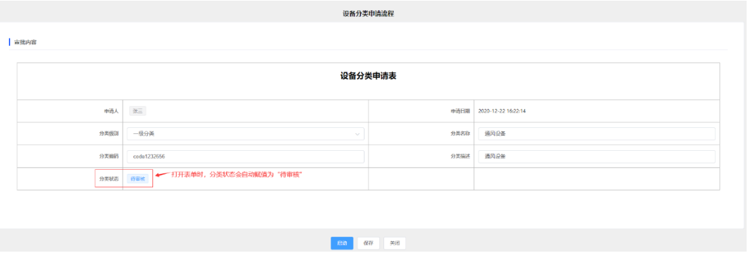Click the blue 启动 button

(x=342, y=243)
